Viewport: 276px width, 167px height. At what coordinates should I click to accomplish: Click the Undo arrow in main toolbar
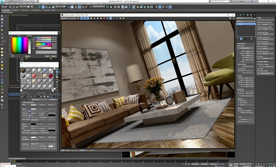2,7
